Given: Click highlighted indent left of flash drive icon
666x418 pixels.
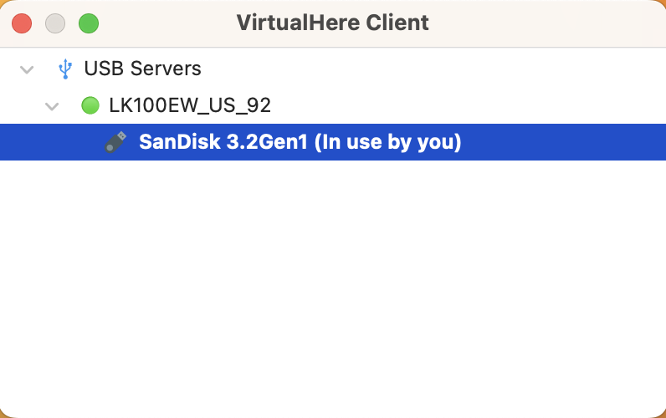Looking at the screenshot, I should 50,142.
